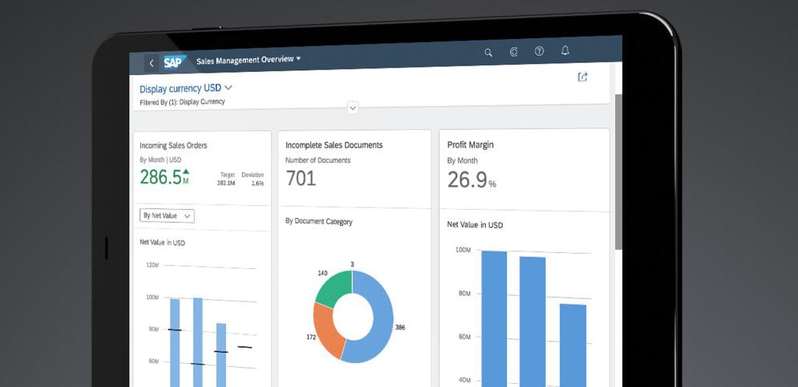Screen dimensions: 798x387
Task: Open search with the magnifier icon
Action: [488, 53]
